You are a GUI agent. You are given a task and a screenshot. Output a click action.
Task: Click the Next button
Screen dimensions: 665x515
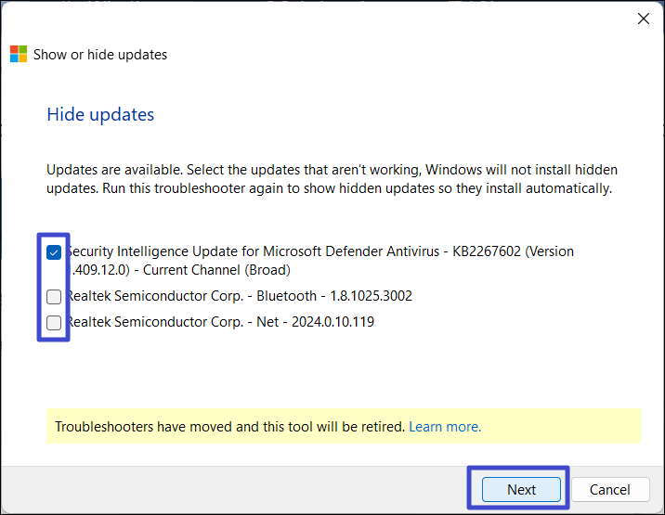(521, 490)
